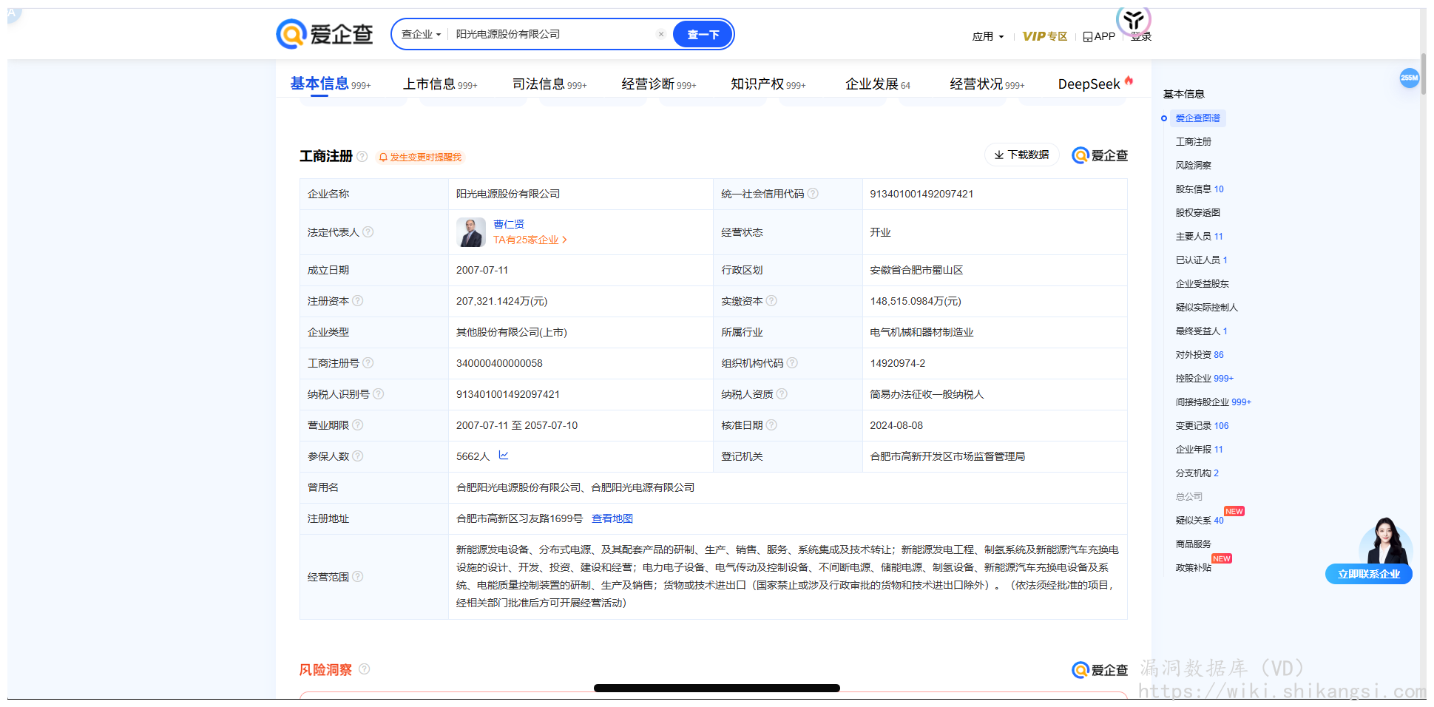Viewport: 1434px width, 707px height.
Task: Jump to 控股企业 999+ in sidebar
Action: 1205,378
